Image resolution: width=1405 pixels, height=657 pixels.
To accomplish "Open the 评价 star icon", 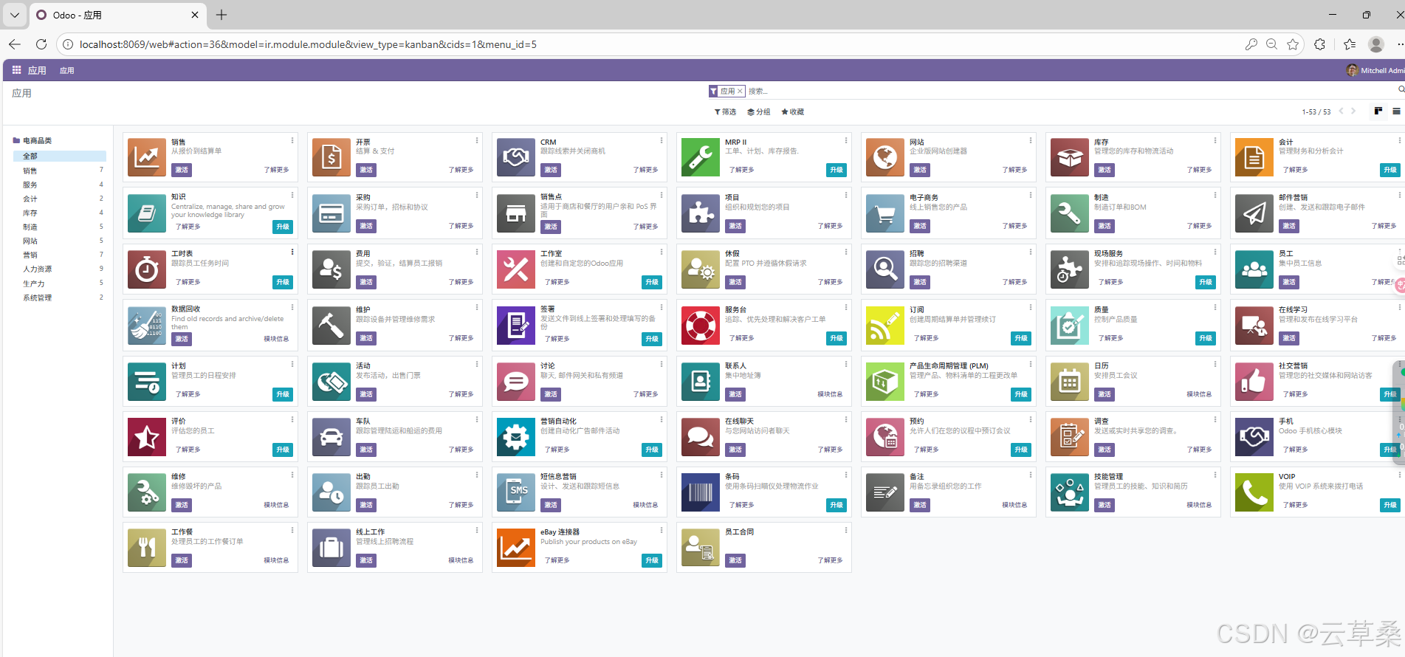I will point(146,437).
